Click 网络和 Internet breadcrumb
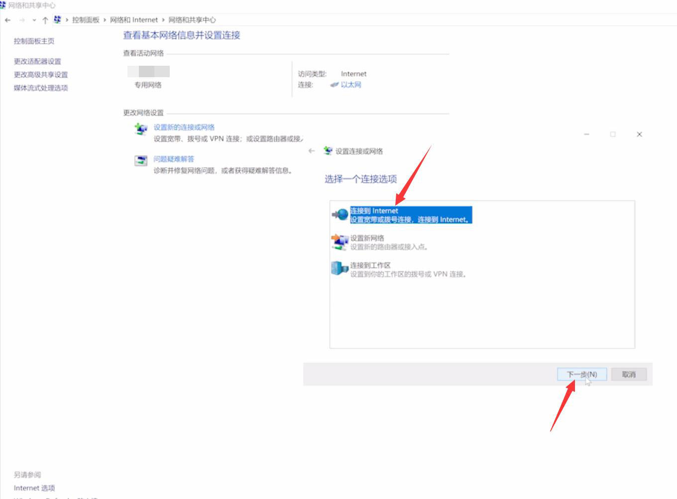The image size is (677, 499). 134,20
